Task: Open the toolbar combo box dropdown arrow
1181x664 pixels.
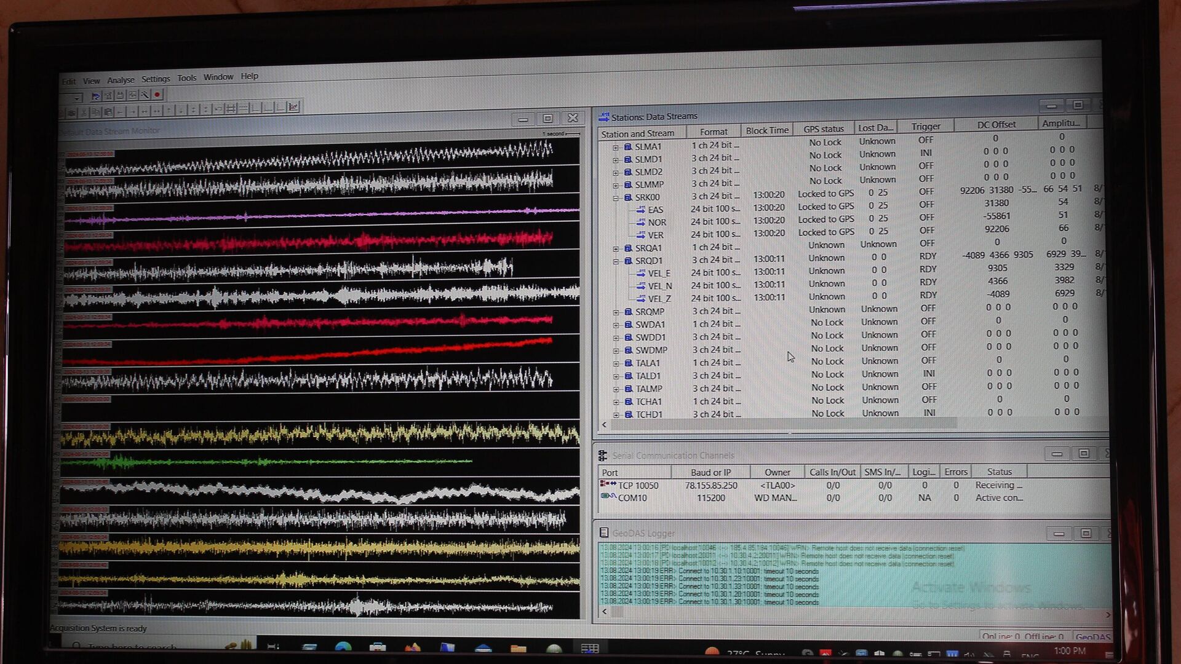Action: click(77, 98)
